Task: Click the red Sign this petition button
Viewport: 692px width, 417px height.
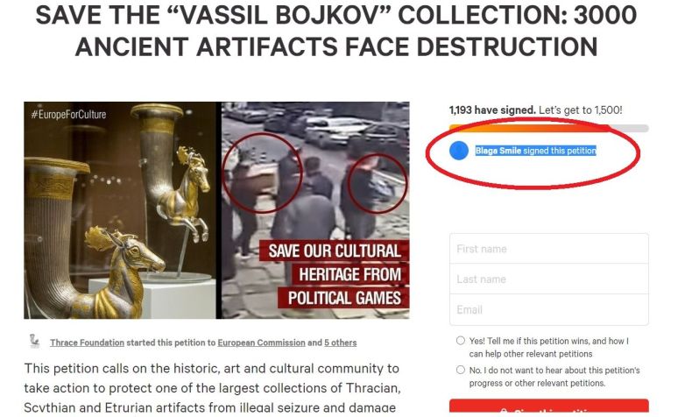Action: [x=548, y=408]
